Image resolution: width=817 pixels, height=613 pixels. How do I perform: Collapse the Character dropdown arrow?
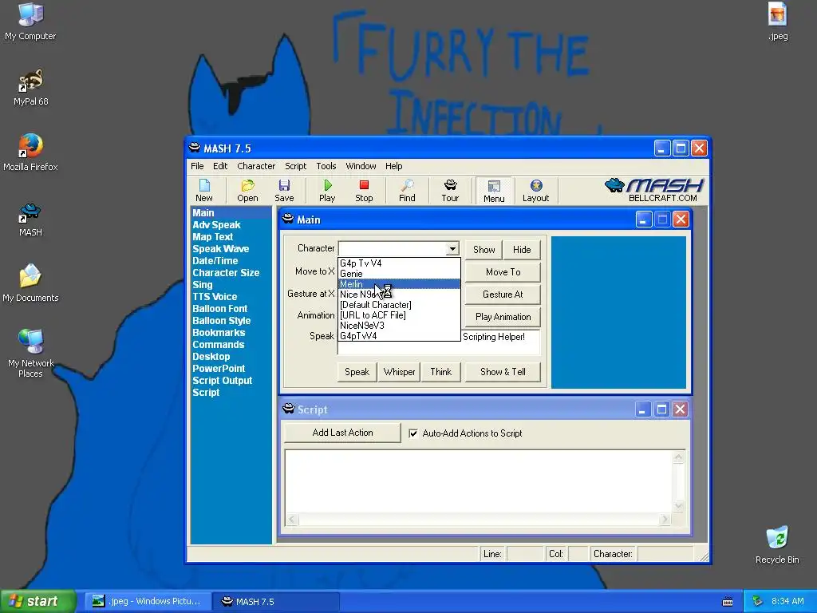(x=452, y=249)
